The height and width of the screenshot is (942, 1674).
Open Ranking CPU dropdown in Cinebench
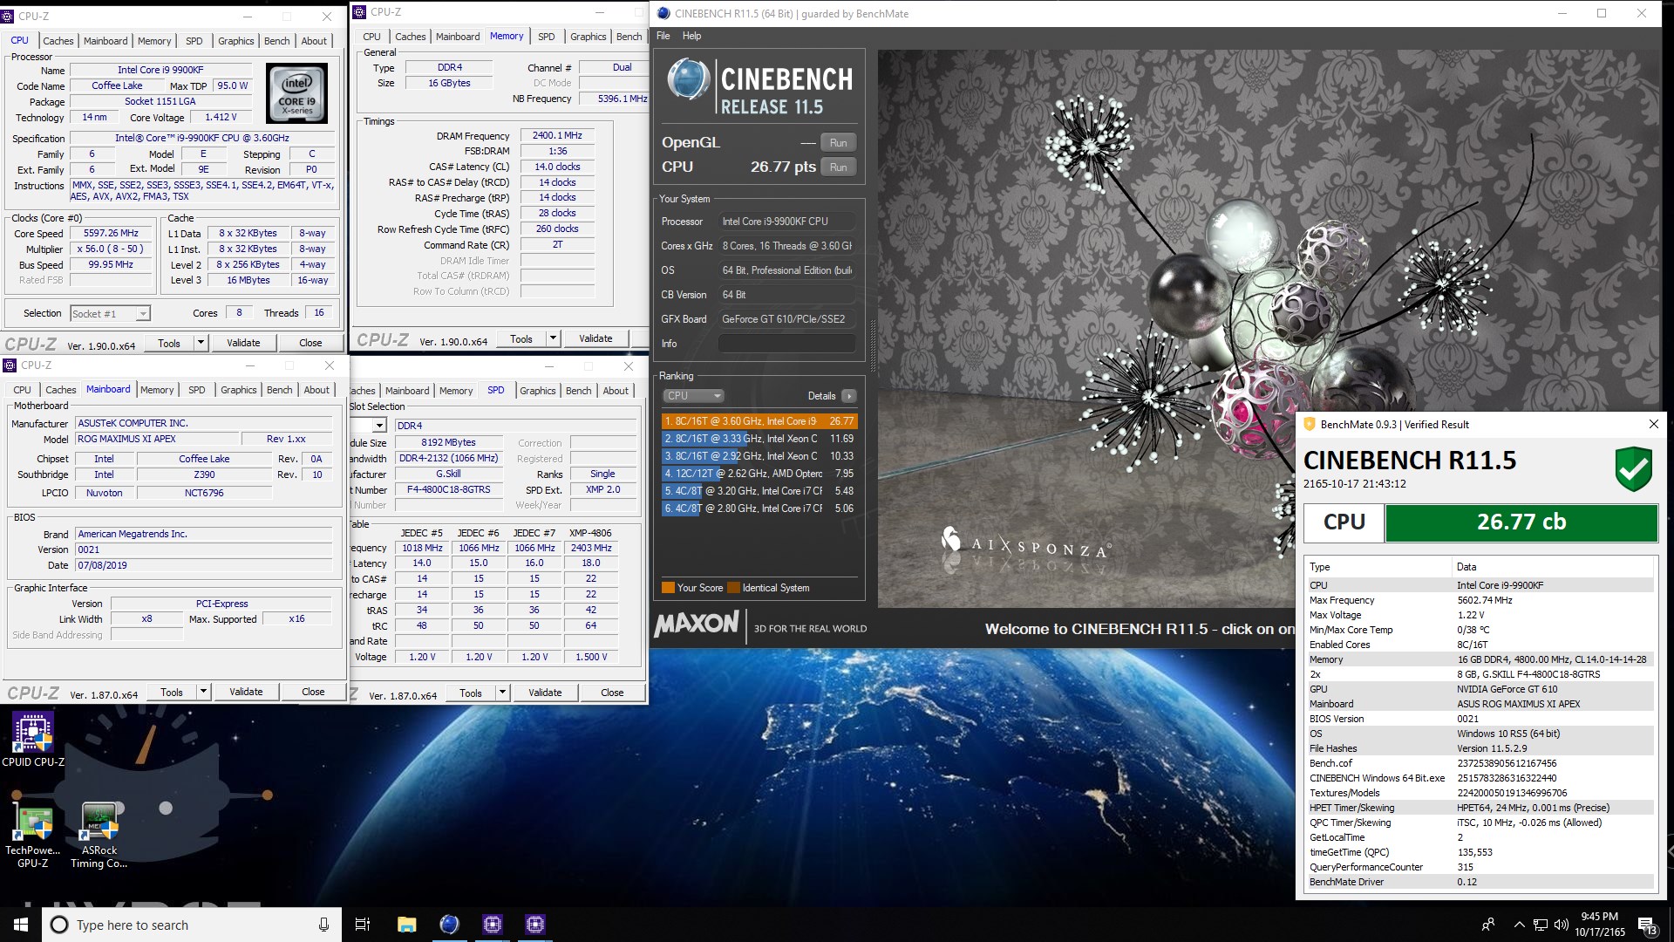point(693,396)
